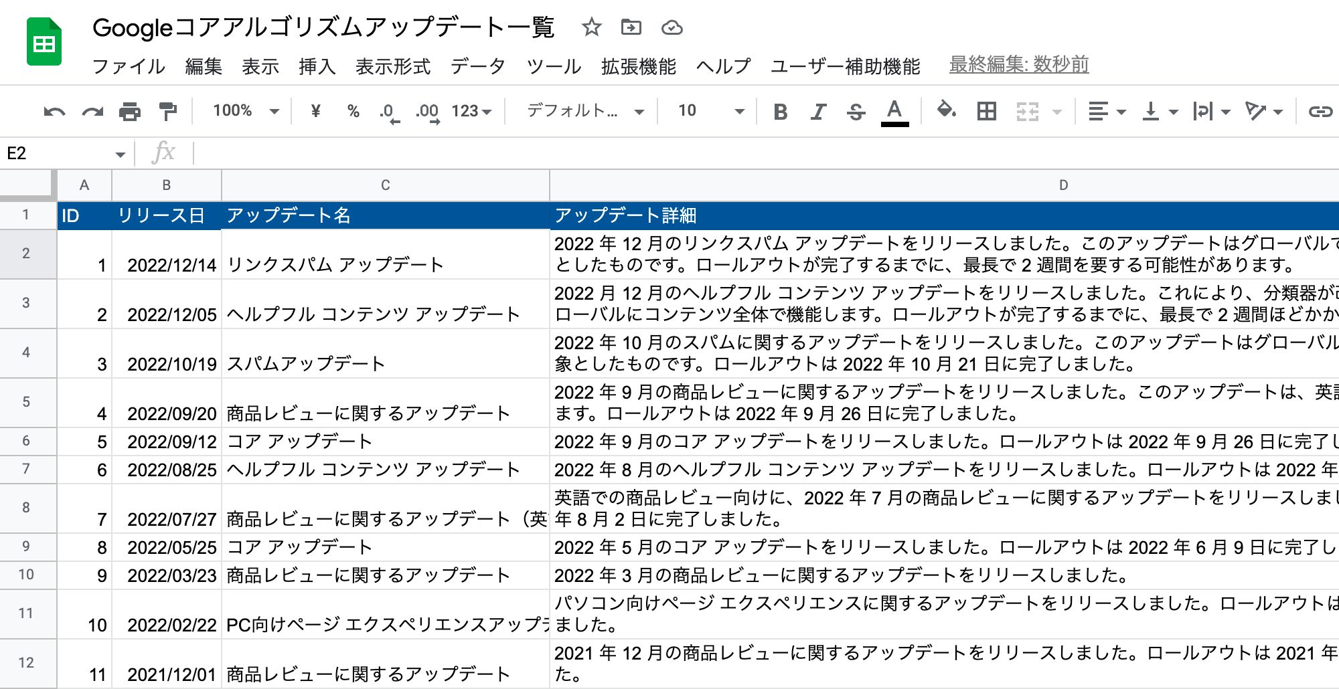
Task: Open the cell borders tool
Action: 986,112
